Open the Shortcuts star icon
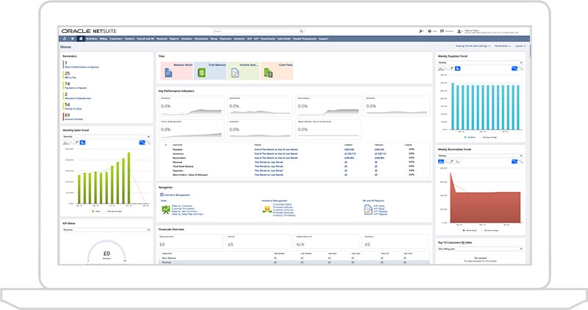588x310 pixels. click(x=72, y=39)
